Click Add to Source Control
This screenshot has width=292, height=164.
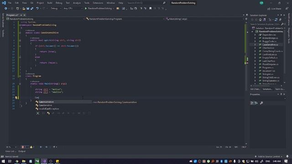269,157
